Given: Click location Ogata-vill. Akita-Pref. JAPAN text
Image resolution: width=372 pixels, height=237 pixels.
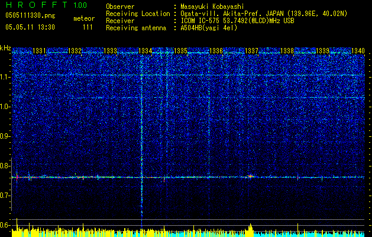Looking at the screenshot, I should pyautogui.click(x=232, y=14).
